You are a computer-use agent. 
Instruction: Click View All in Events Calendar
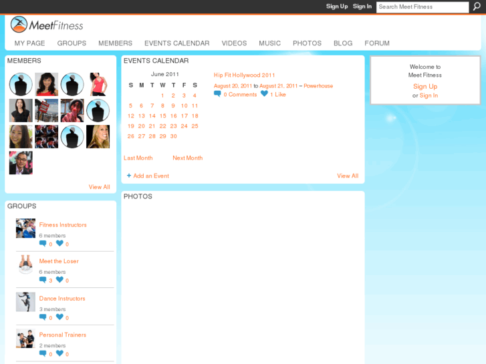pos(348,176)
